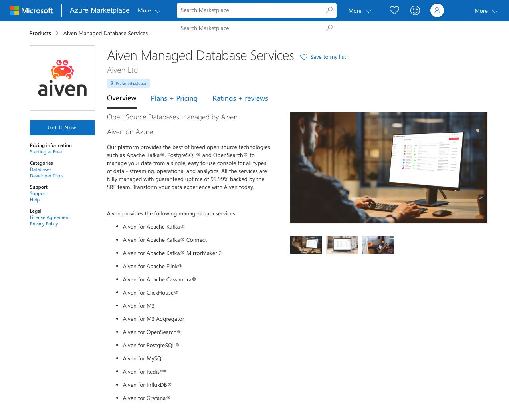Open the License Agreement link
Image resolution: width=509 pixels, height=408 pixels.
(50, 217)
